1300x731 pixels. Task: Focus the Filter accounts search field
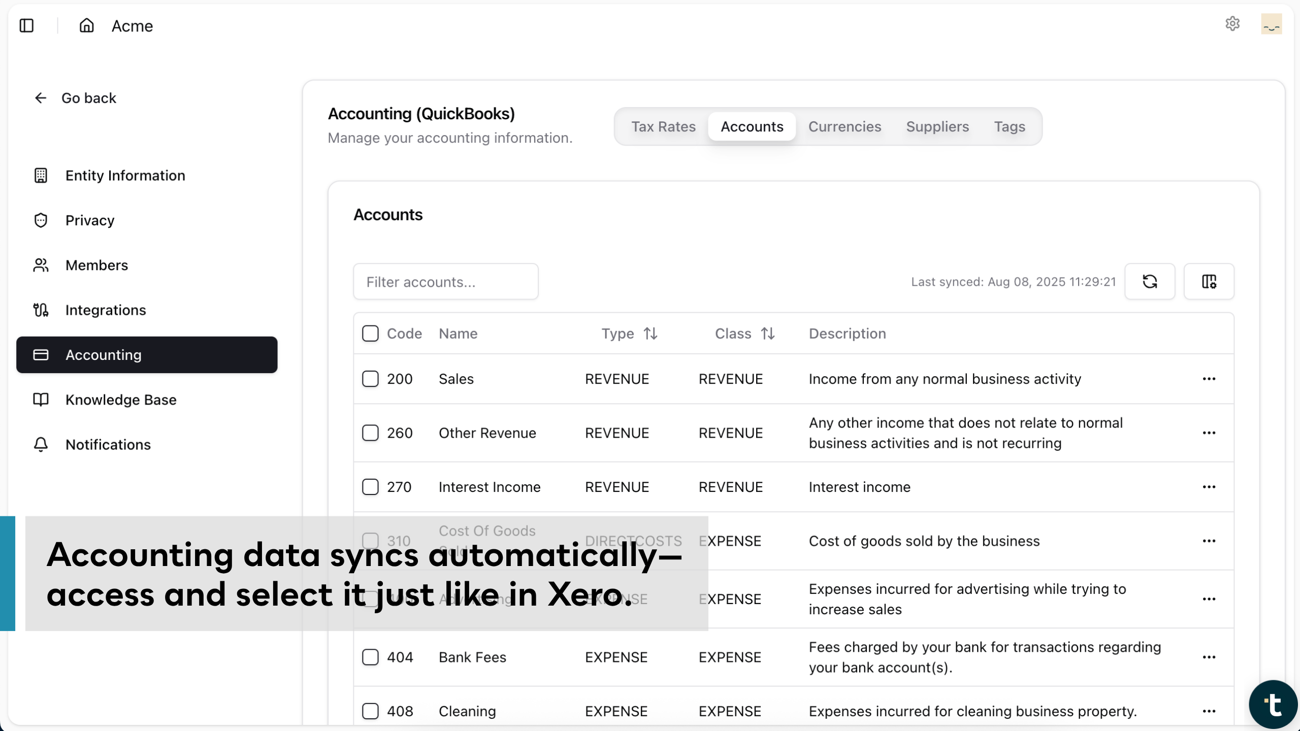[x=446, y=281]
